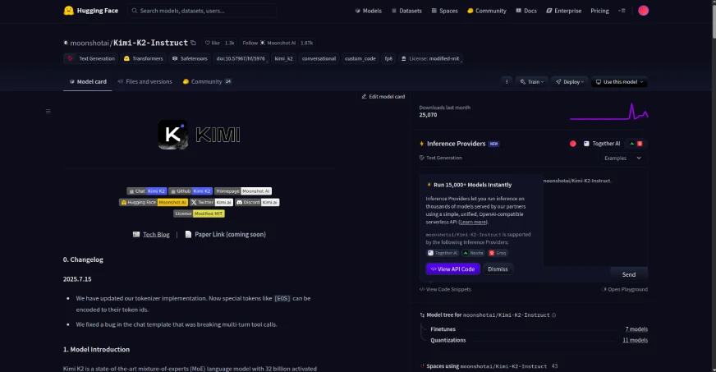Open the Homepage Moonshot AI badge

(242, 191)
